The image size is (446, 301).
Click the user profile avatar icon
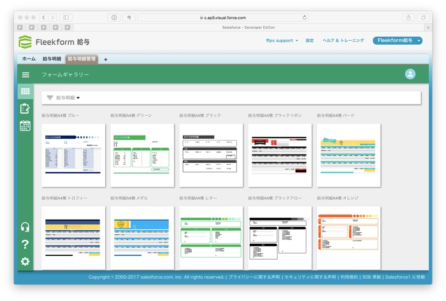coord(410,74)
